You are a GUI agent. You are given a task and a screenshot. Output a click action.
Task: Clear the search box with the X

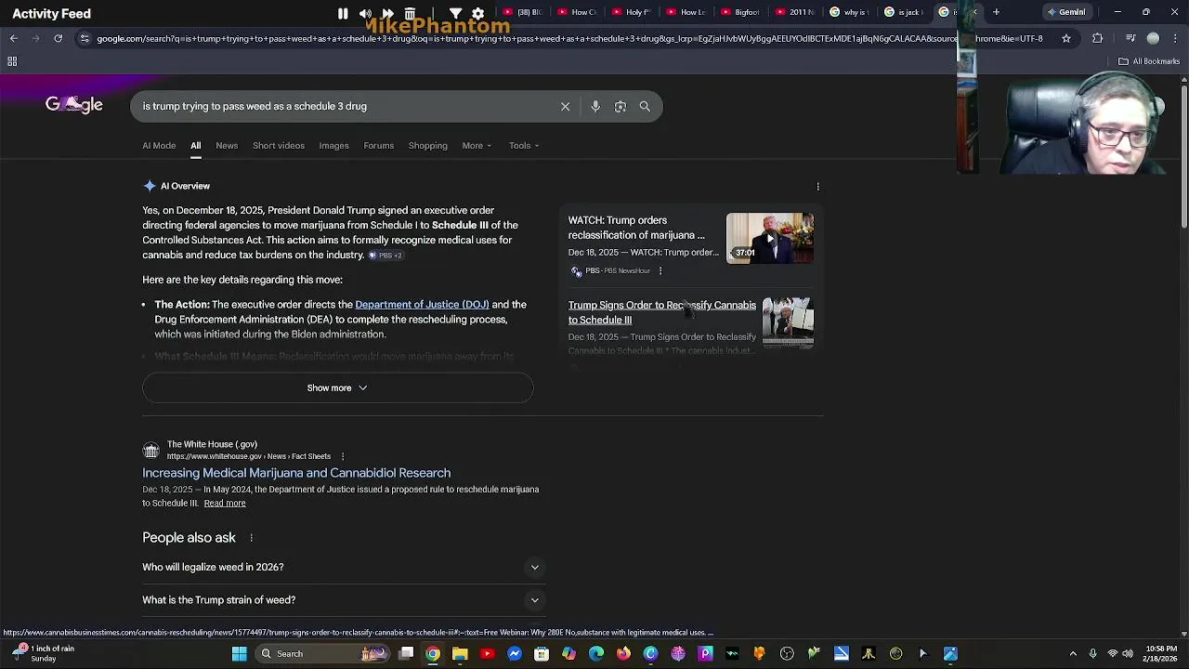coord(565,106)
